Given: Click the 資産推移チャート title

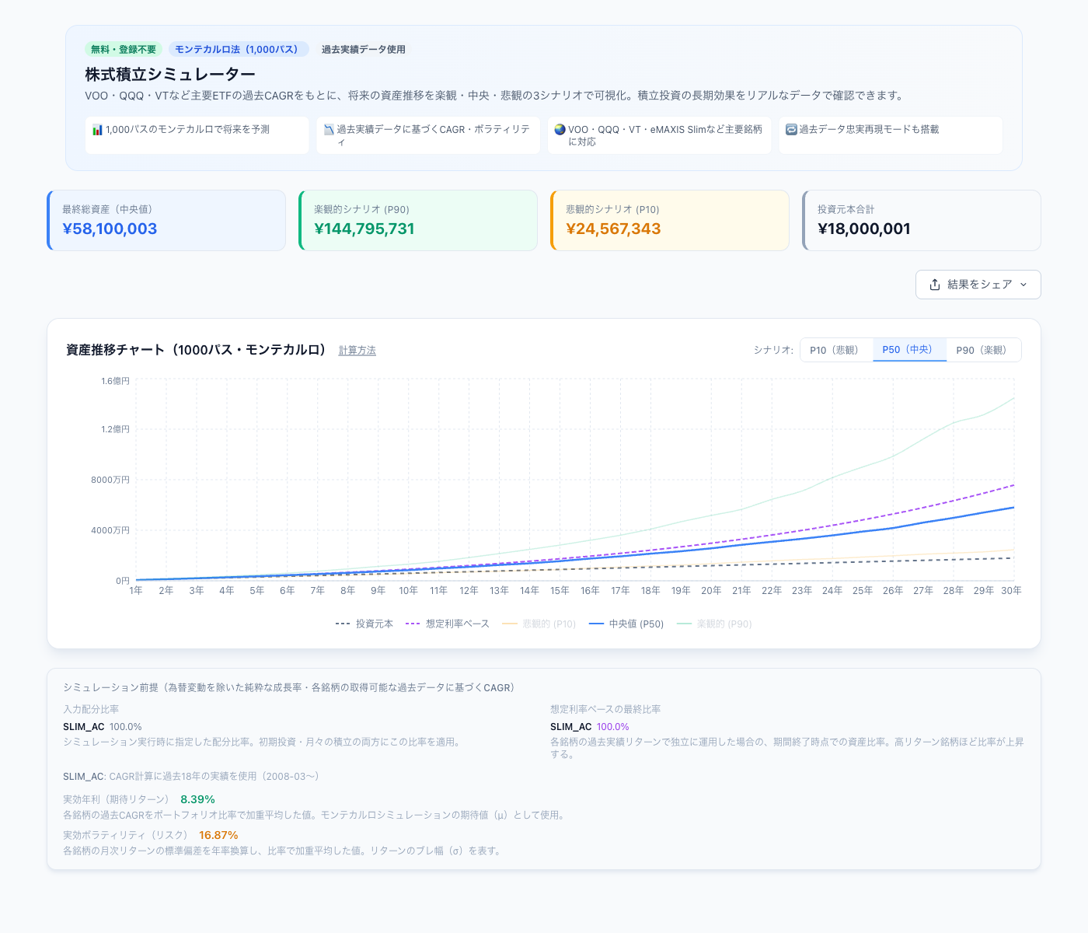Looking at the screenshot, I should pyautogui.click(x=197, y=350).
